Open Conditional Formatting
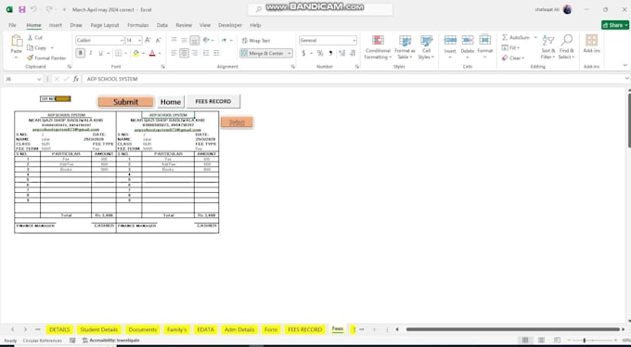This screenshot has width=631, height=347. point(378,47)
